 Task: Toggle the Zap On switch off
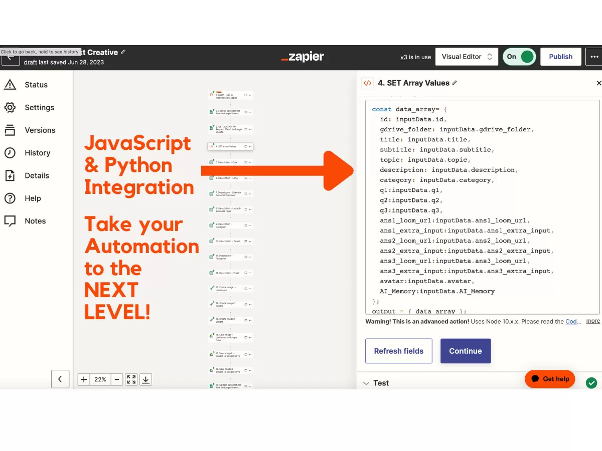coord(520,57)
